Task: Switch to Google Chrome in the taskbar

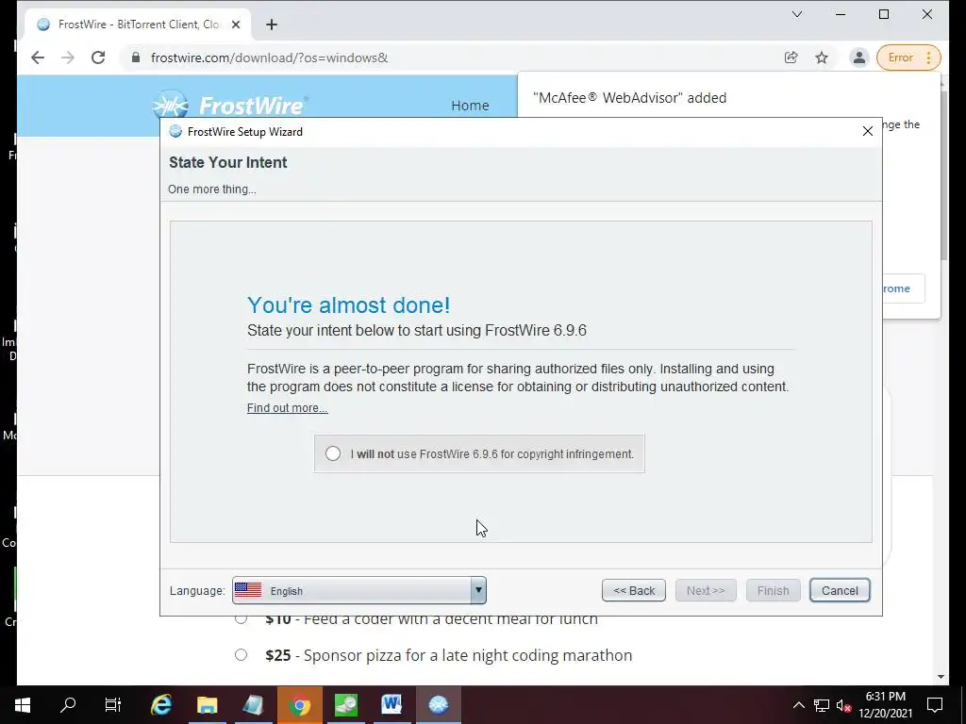Action: 299,705
